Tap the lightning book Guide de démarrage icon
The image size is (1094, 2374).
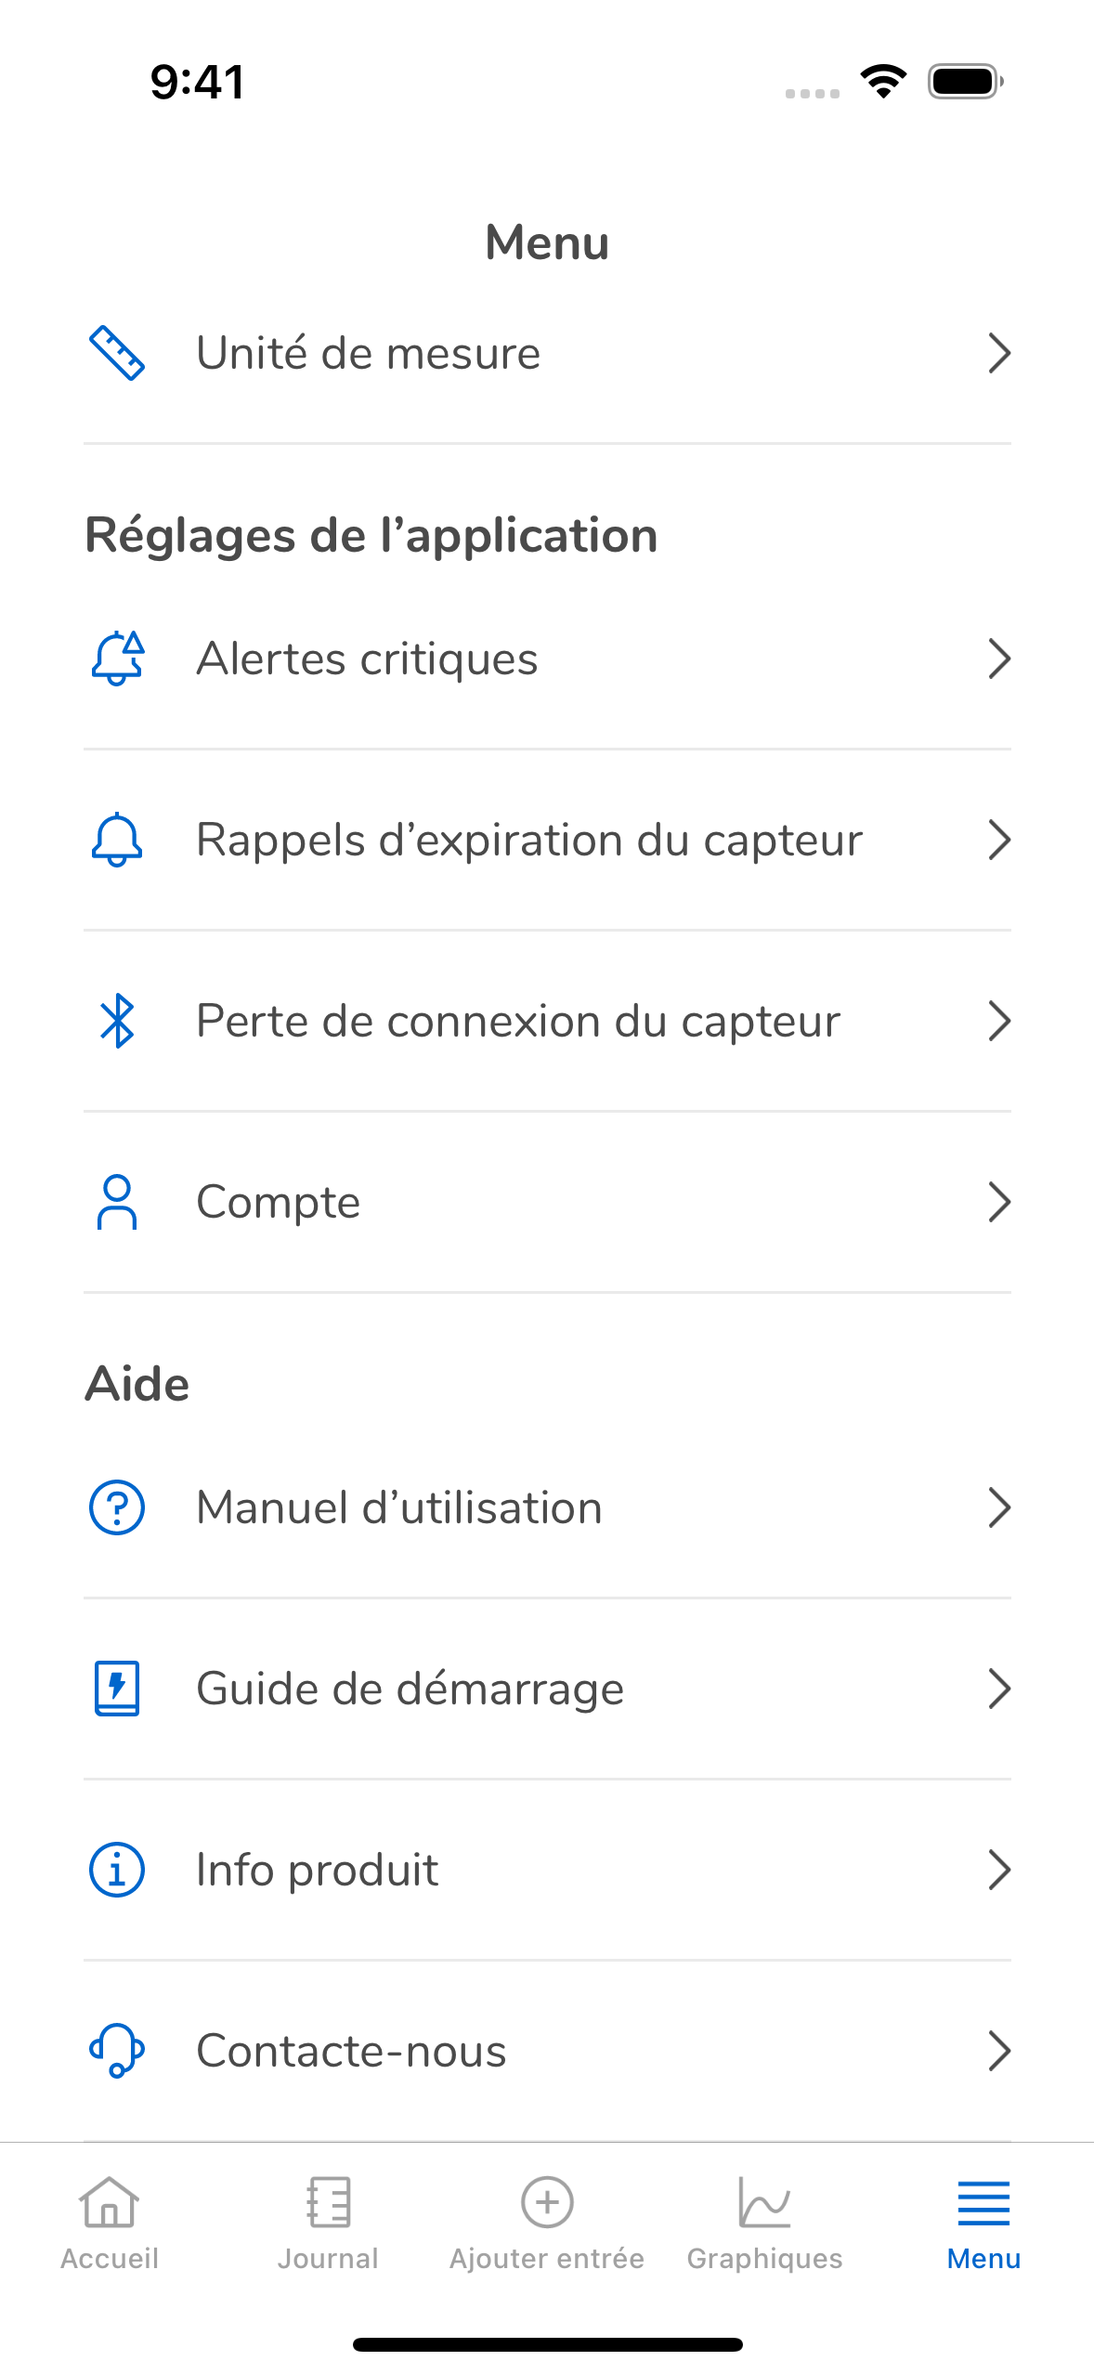[117, 1689]
